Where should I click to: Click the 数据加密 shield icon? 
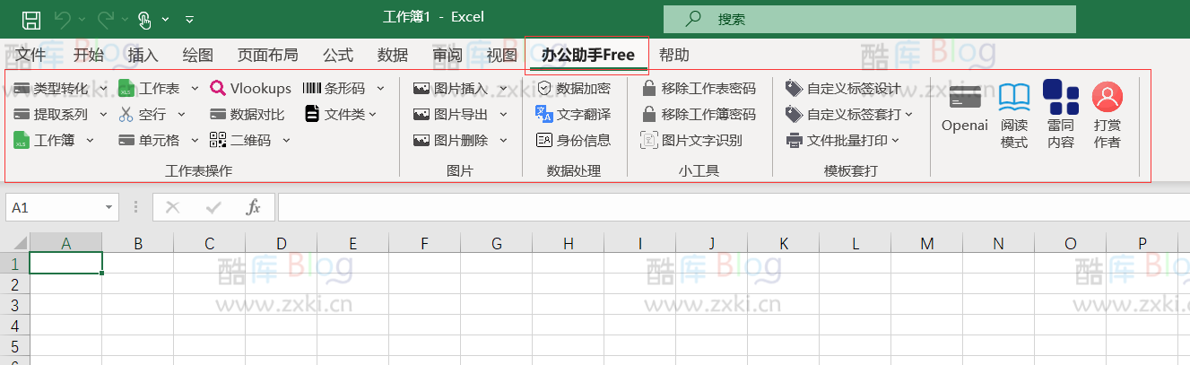[543, 88]
